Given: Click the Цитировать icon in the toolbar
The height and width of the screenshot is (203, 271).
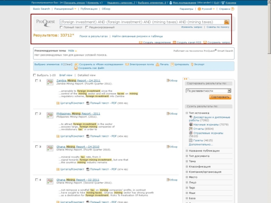Looking at the screenshot, I should [172, 64].
